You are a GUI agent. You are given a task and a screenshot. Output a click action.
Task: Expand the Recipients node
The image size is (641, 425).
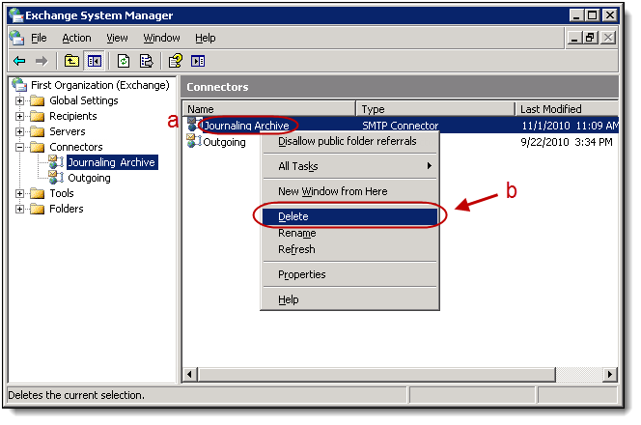coord(19,116)
